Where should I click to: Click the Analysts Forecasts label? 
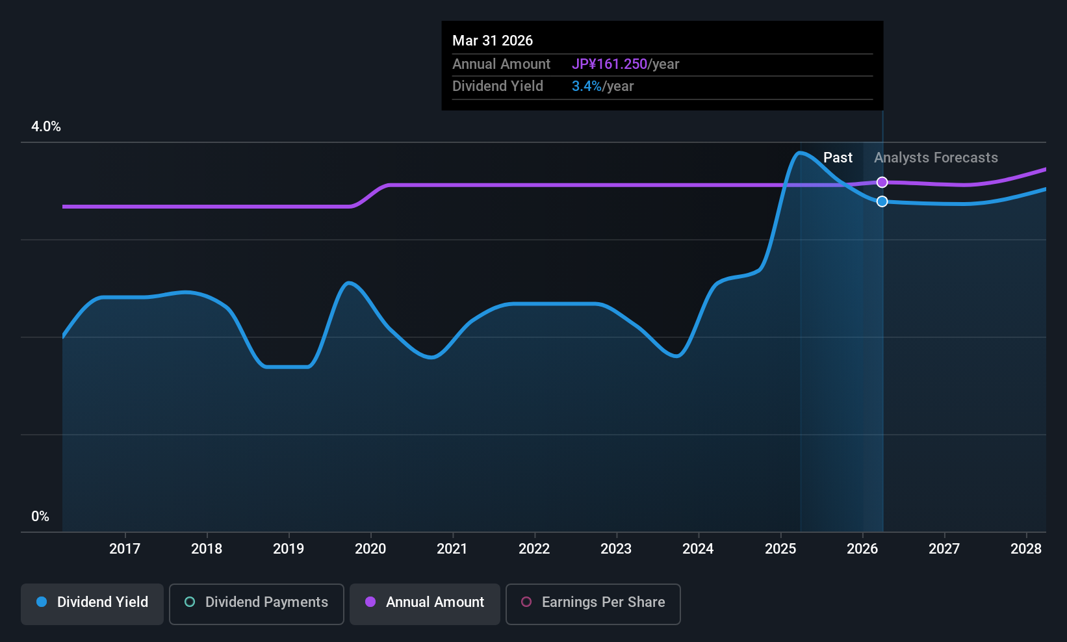click(936, 157)
